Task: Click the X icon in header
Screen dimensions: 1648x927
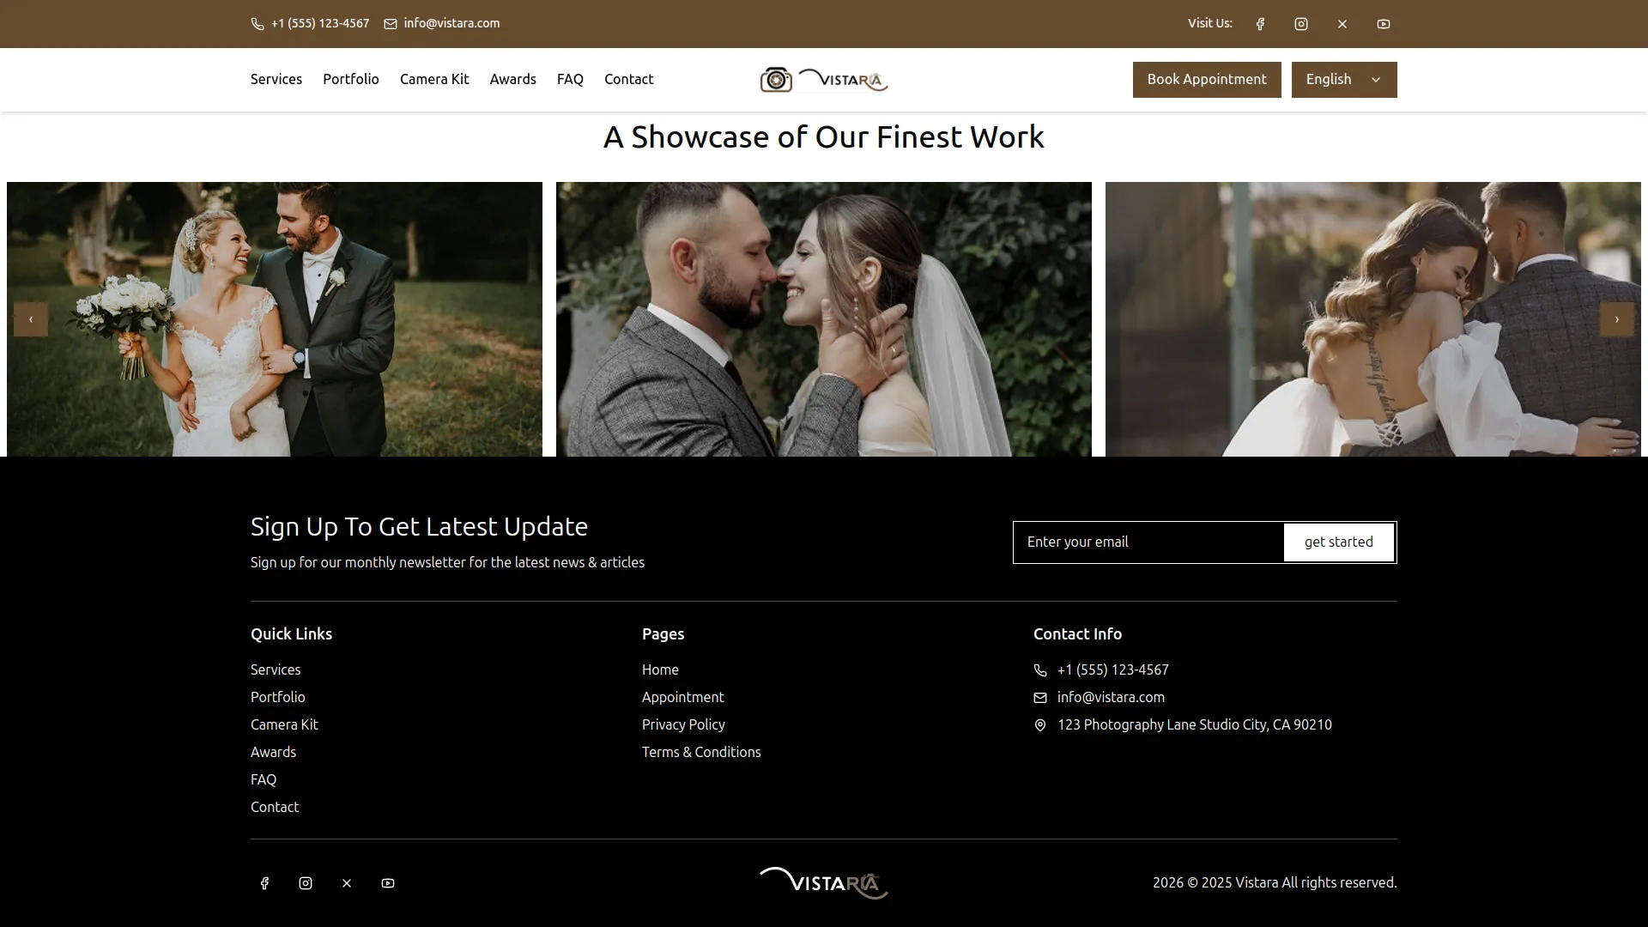Action: click(x=1342, y=24)
